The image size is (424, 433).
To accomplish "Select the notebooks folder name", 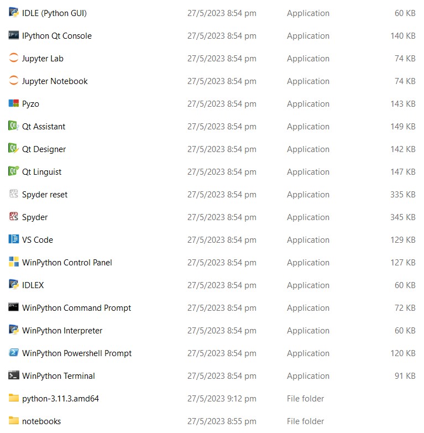I will (41, 421).
